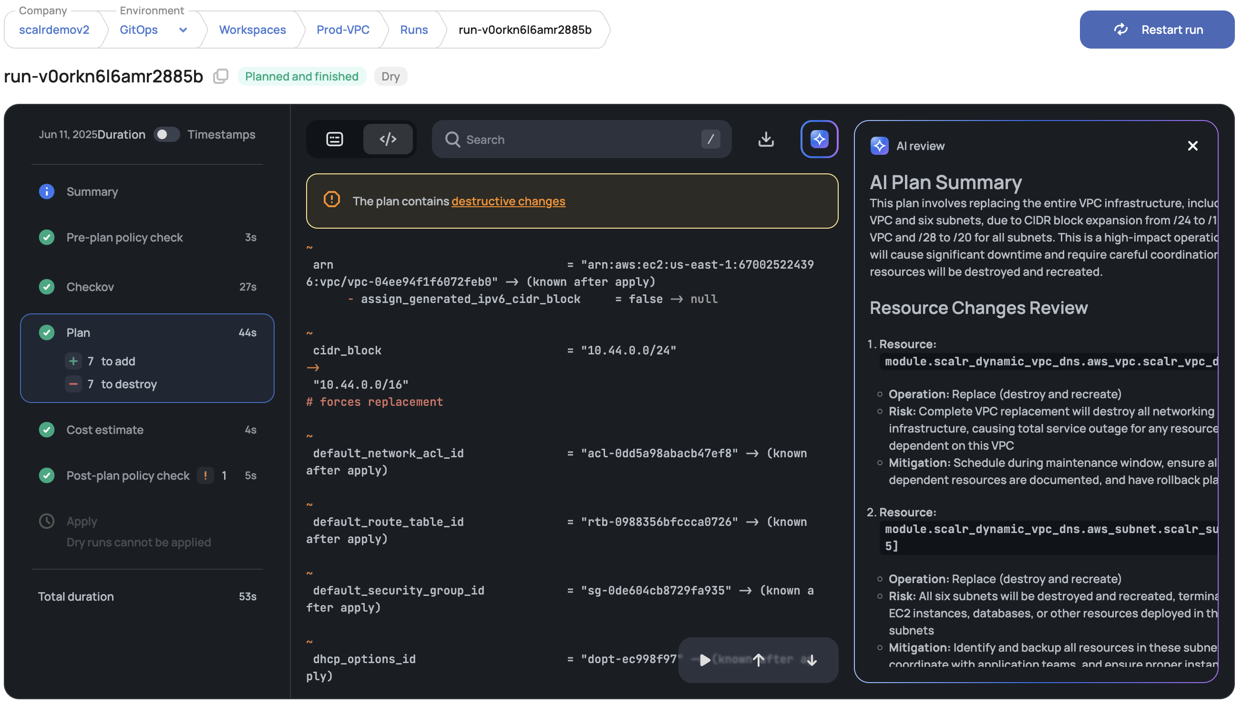Open the Cost estimate step
1253x725 pixels.
(x=147, y=430)
